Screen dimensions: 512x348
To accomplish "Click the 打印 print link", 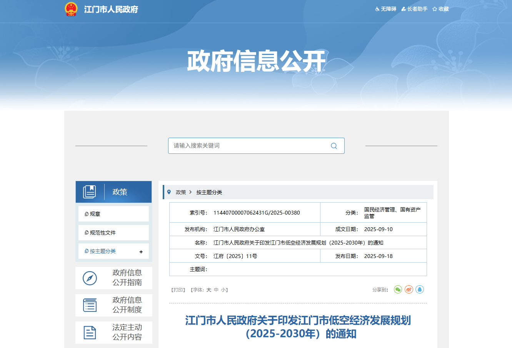I will [178, 290].
